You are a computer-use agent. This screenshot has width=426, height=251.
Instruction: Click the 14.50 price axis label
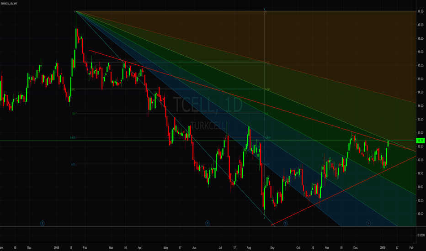point(421,93)
